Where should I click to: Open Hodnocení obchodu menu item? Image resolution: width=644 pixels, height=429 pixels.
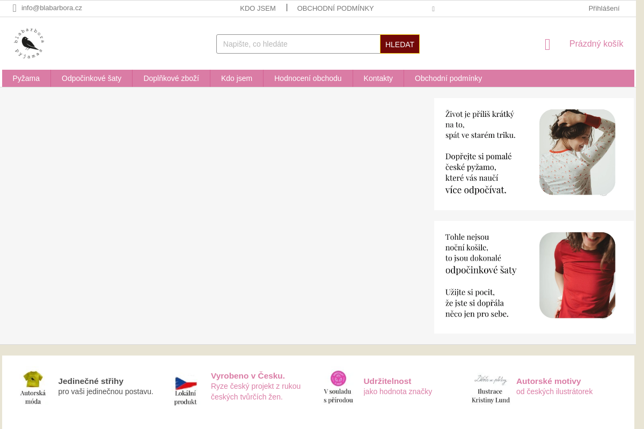coord(308,78)
